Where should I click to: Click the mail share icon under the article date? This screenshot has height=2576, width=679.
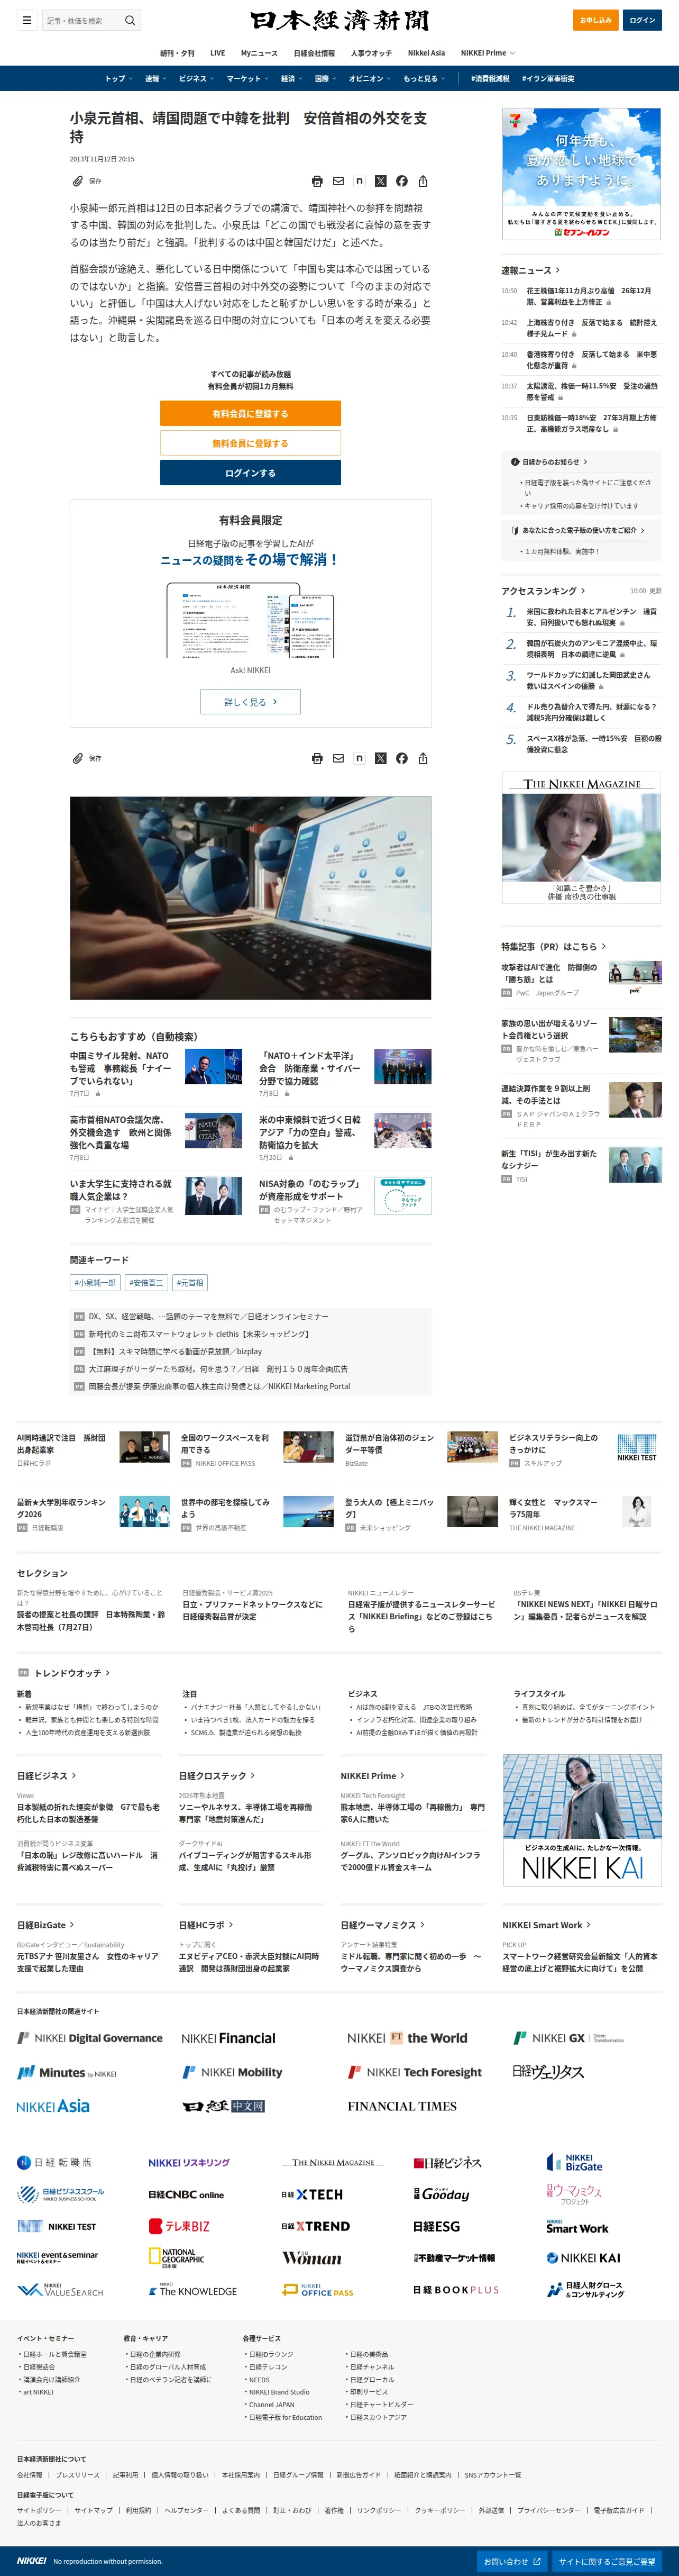[x=338, y=181]
